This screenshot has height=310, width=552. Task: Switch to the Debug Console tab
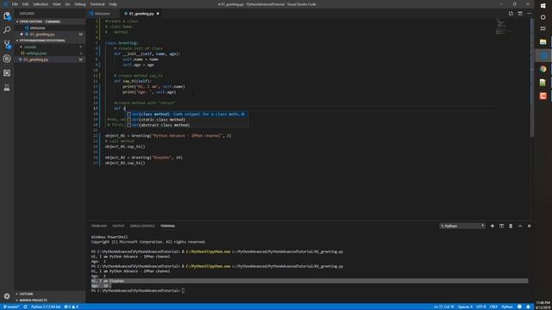(142, 226)
